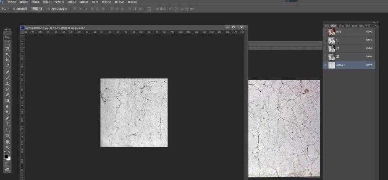This screenshot has height=180, width=388.
Task: Toggle the 自动选择 checkbox
Action: click(x=14, y=8)
